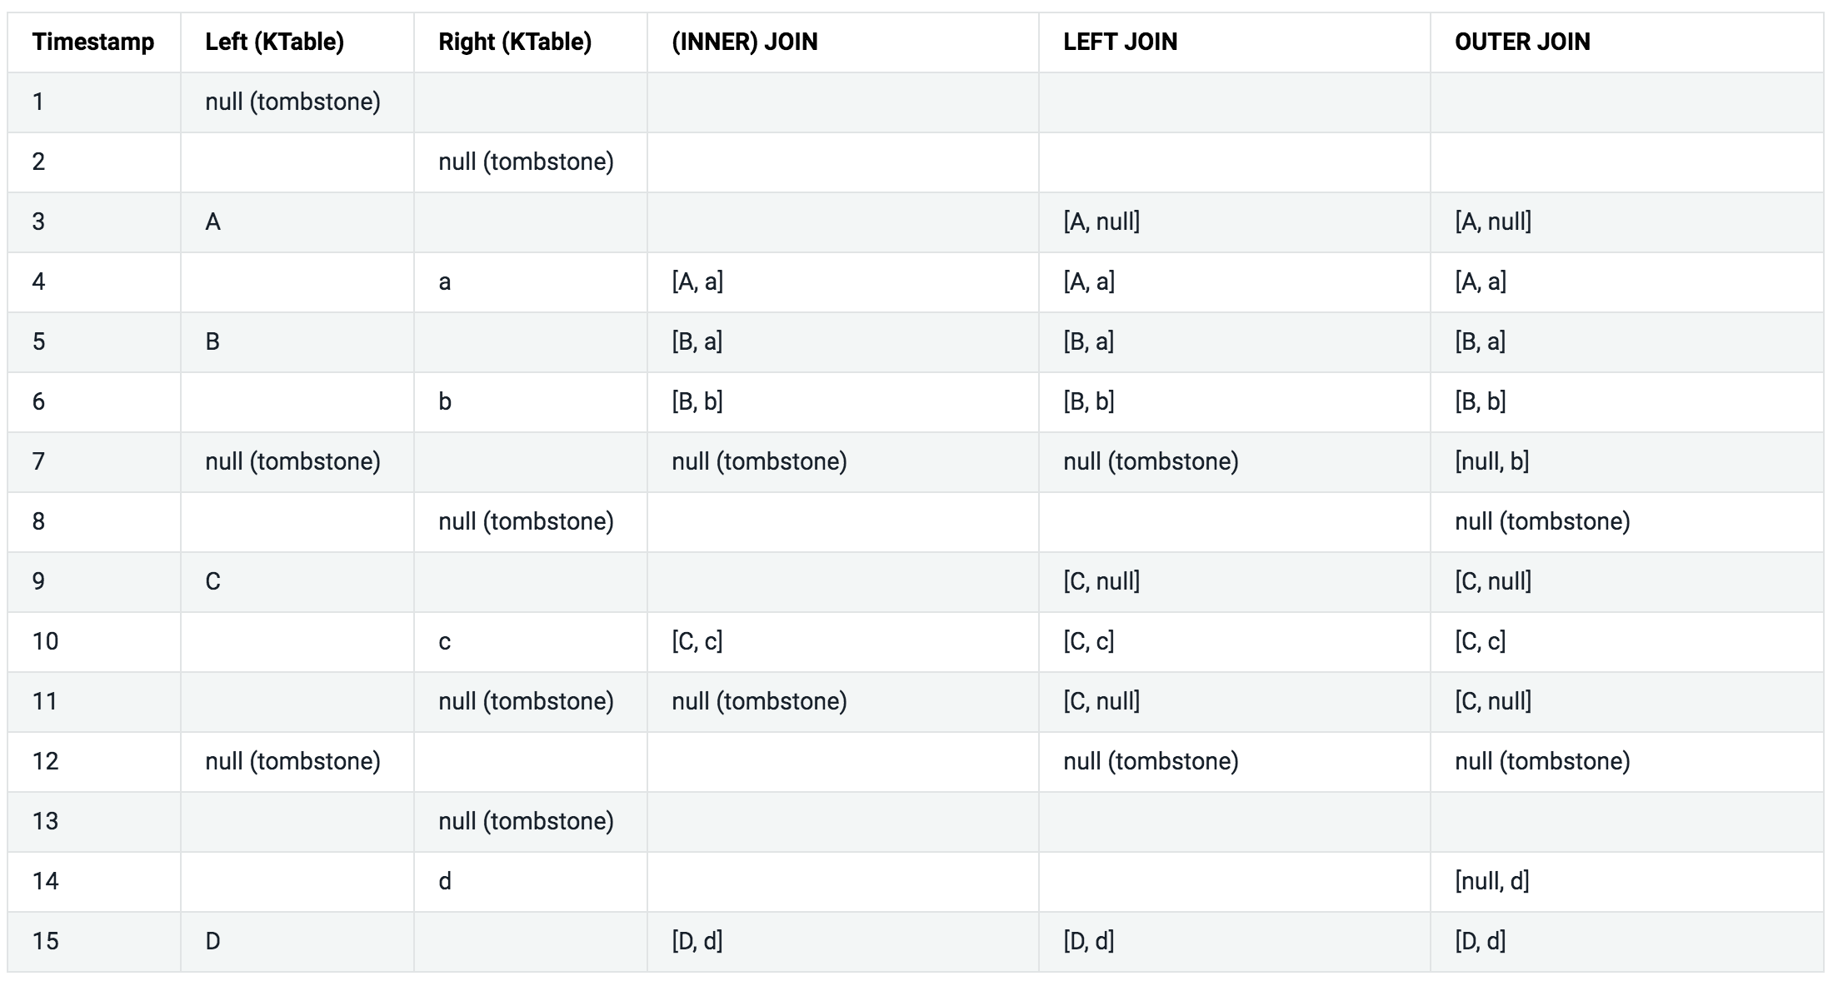Click the LEFT JOIN column header
Image resolution: width=1838 pixels, height=991 pixels.
(x=1120, y=42)
